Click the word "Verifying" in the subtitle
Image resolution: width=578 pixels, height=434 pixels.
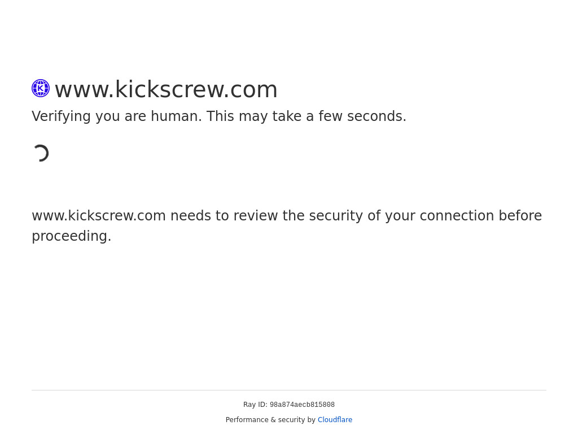tap(61, 116)
